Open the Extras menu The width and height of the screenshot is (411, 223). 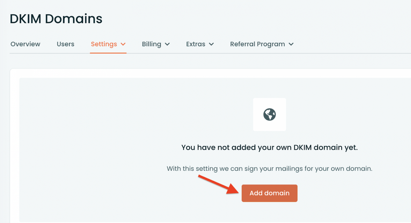[196, 44]
